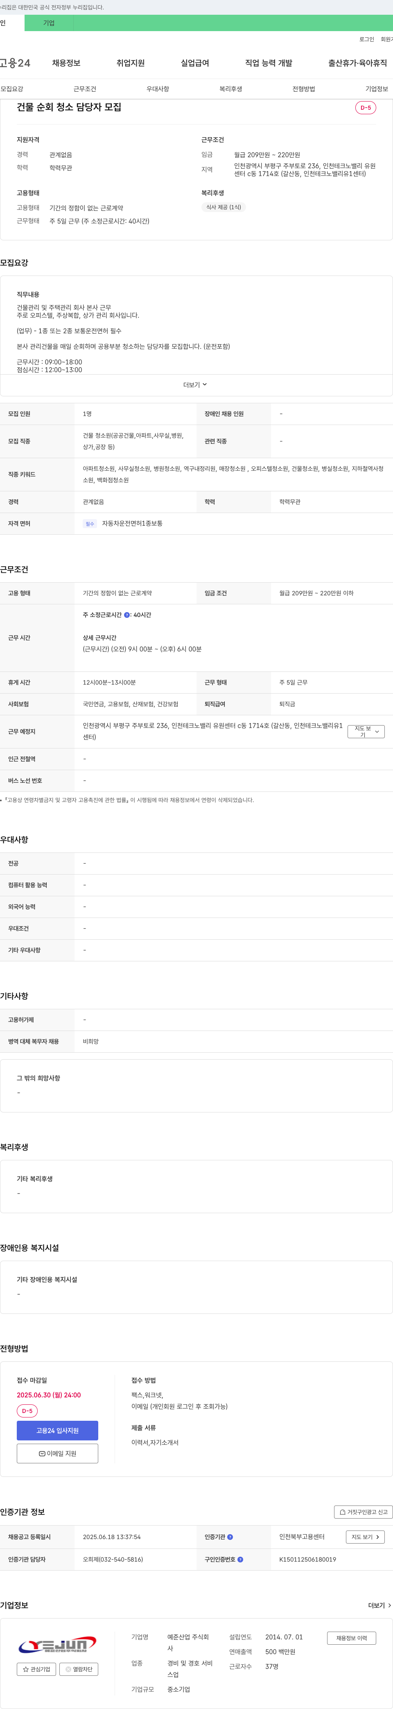The height and width of the screenshot is (1709, 393).
Task: Click the 식사 제공 (1식) tag
Action: coord(224,207)
